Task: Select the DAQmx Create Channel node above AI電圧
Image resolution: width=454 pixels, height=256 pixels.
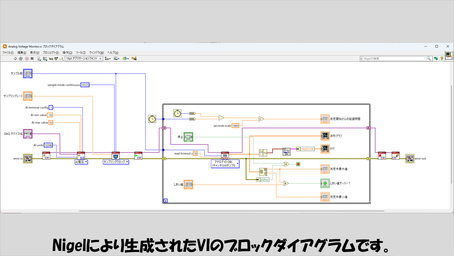Action: click(x=81, y=155)
